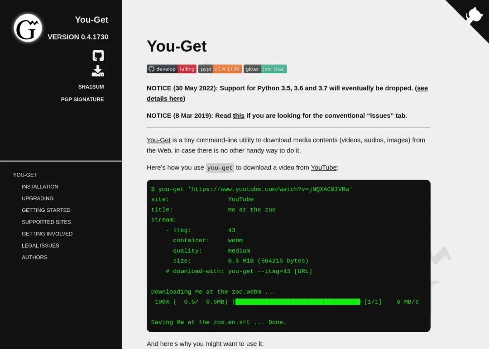Screen dimensions: 489x349
Task: Select YOU-GET in the navigation list
Action: point(25,175)
